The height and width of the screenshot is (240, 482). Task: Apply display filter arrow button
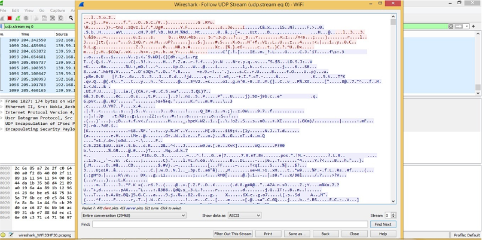pyautogui.click(x=458, y=26)
